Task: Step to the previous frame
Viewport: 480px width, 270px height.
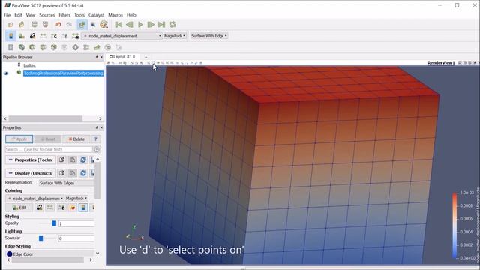Action: pyautogui.click(x=130, y=25)
